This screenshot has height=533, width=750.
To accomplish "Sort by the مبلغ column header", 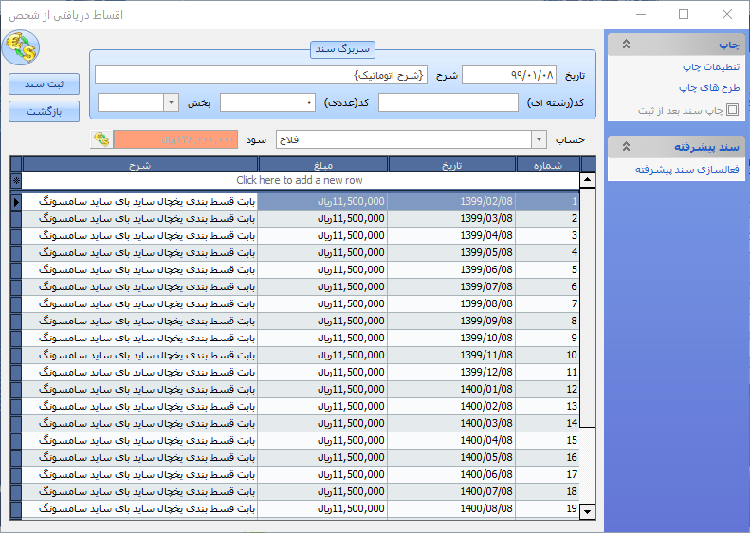I will coord(322,164).
